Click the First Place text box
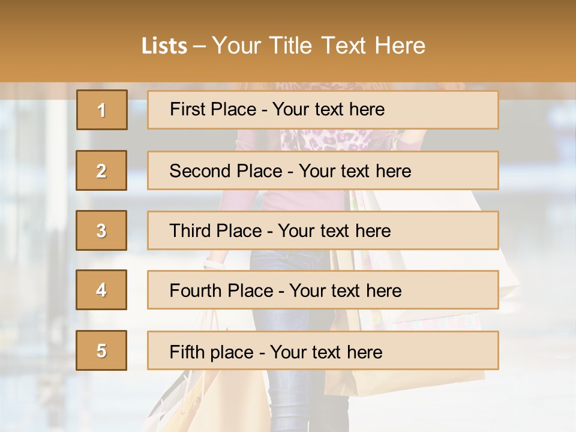 tap(323, 110)
